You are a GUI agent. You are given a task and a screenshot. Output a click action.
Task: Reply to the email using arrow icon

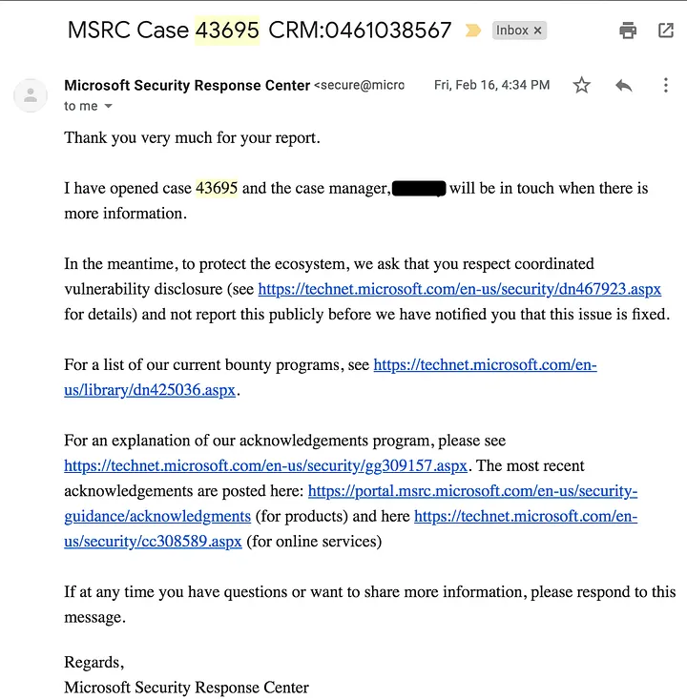click(x=623, y=86)
